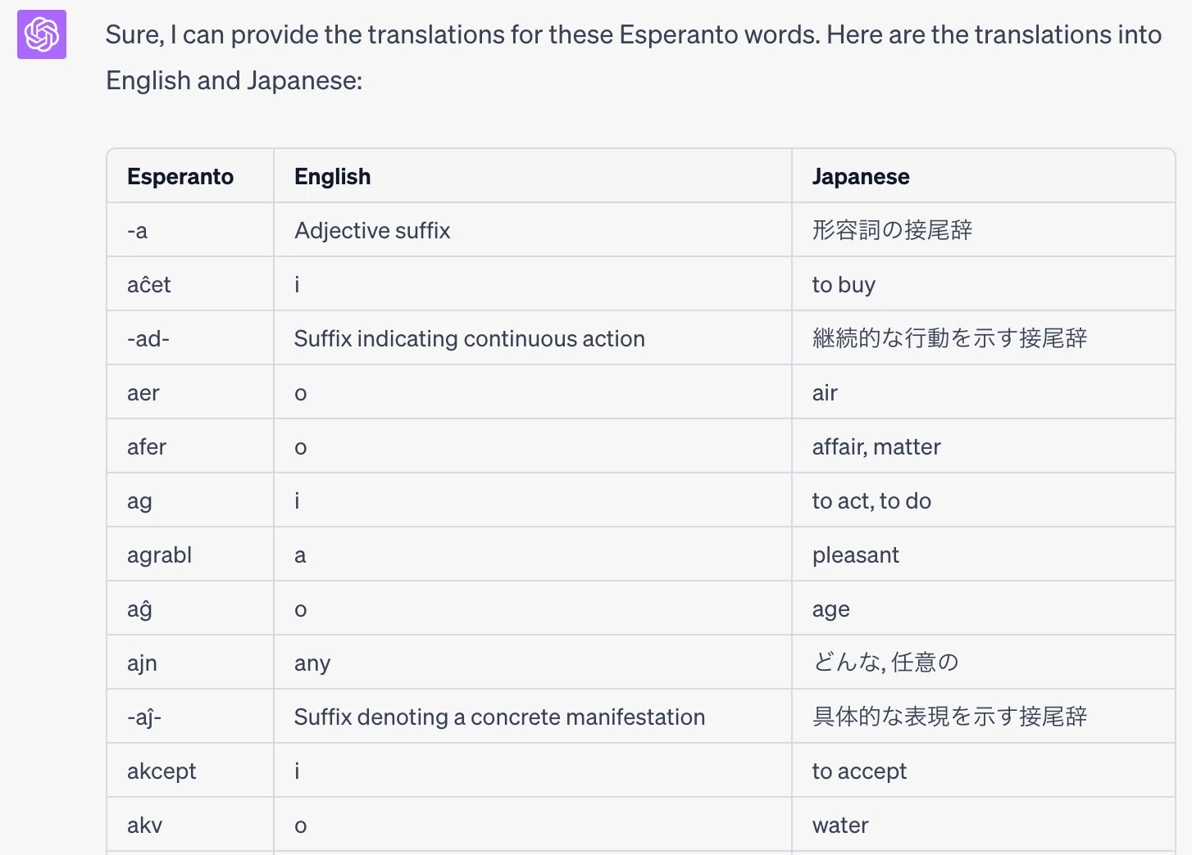The height and width of the screenshot is (855, 1192).
Task: Click 'Suffix denoting a concrete manifestation' cell
Action: point(533,717)
